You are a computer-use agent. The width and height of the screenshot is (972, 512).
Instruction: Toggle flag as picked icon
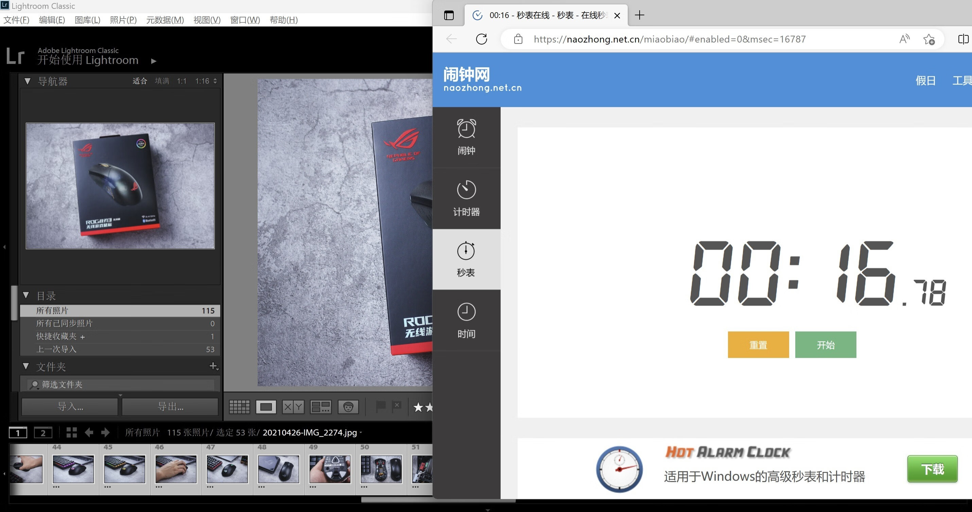coord(381,406)
